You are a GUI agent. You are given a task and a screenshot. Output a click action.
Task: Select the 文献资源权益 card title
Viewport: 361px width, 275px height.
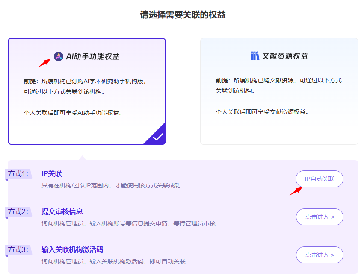(285, 56)
